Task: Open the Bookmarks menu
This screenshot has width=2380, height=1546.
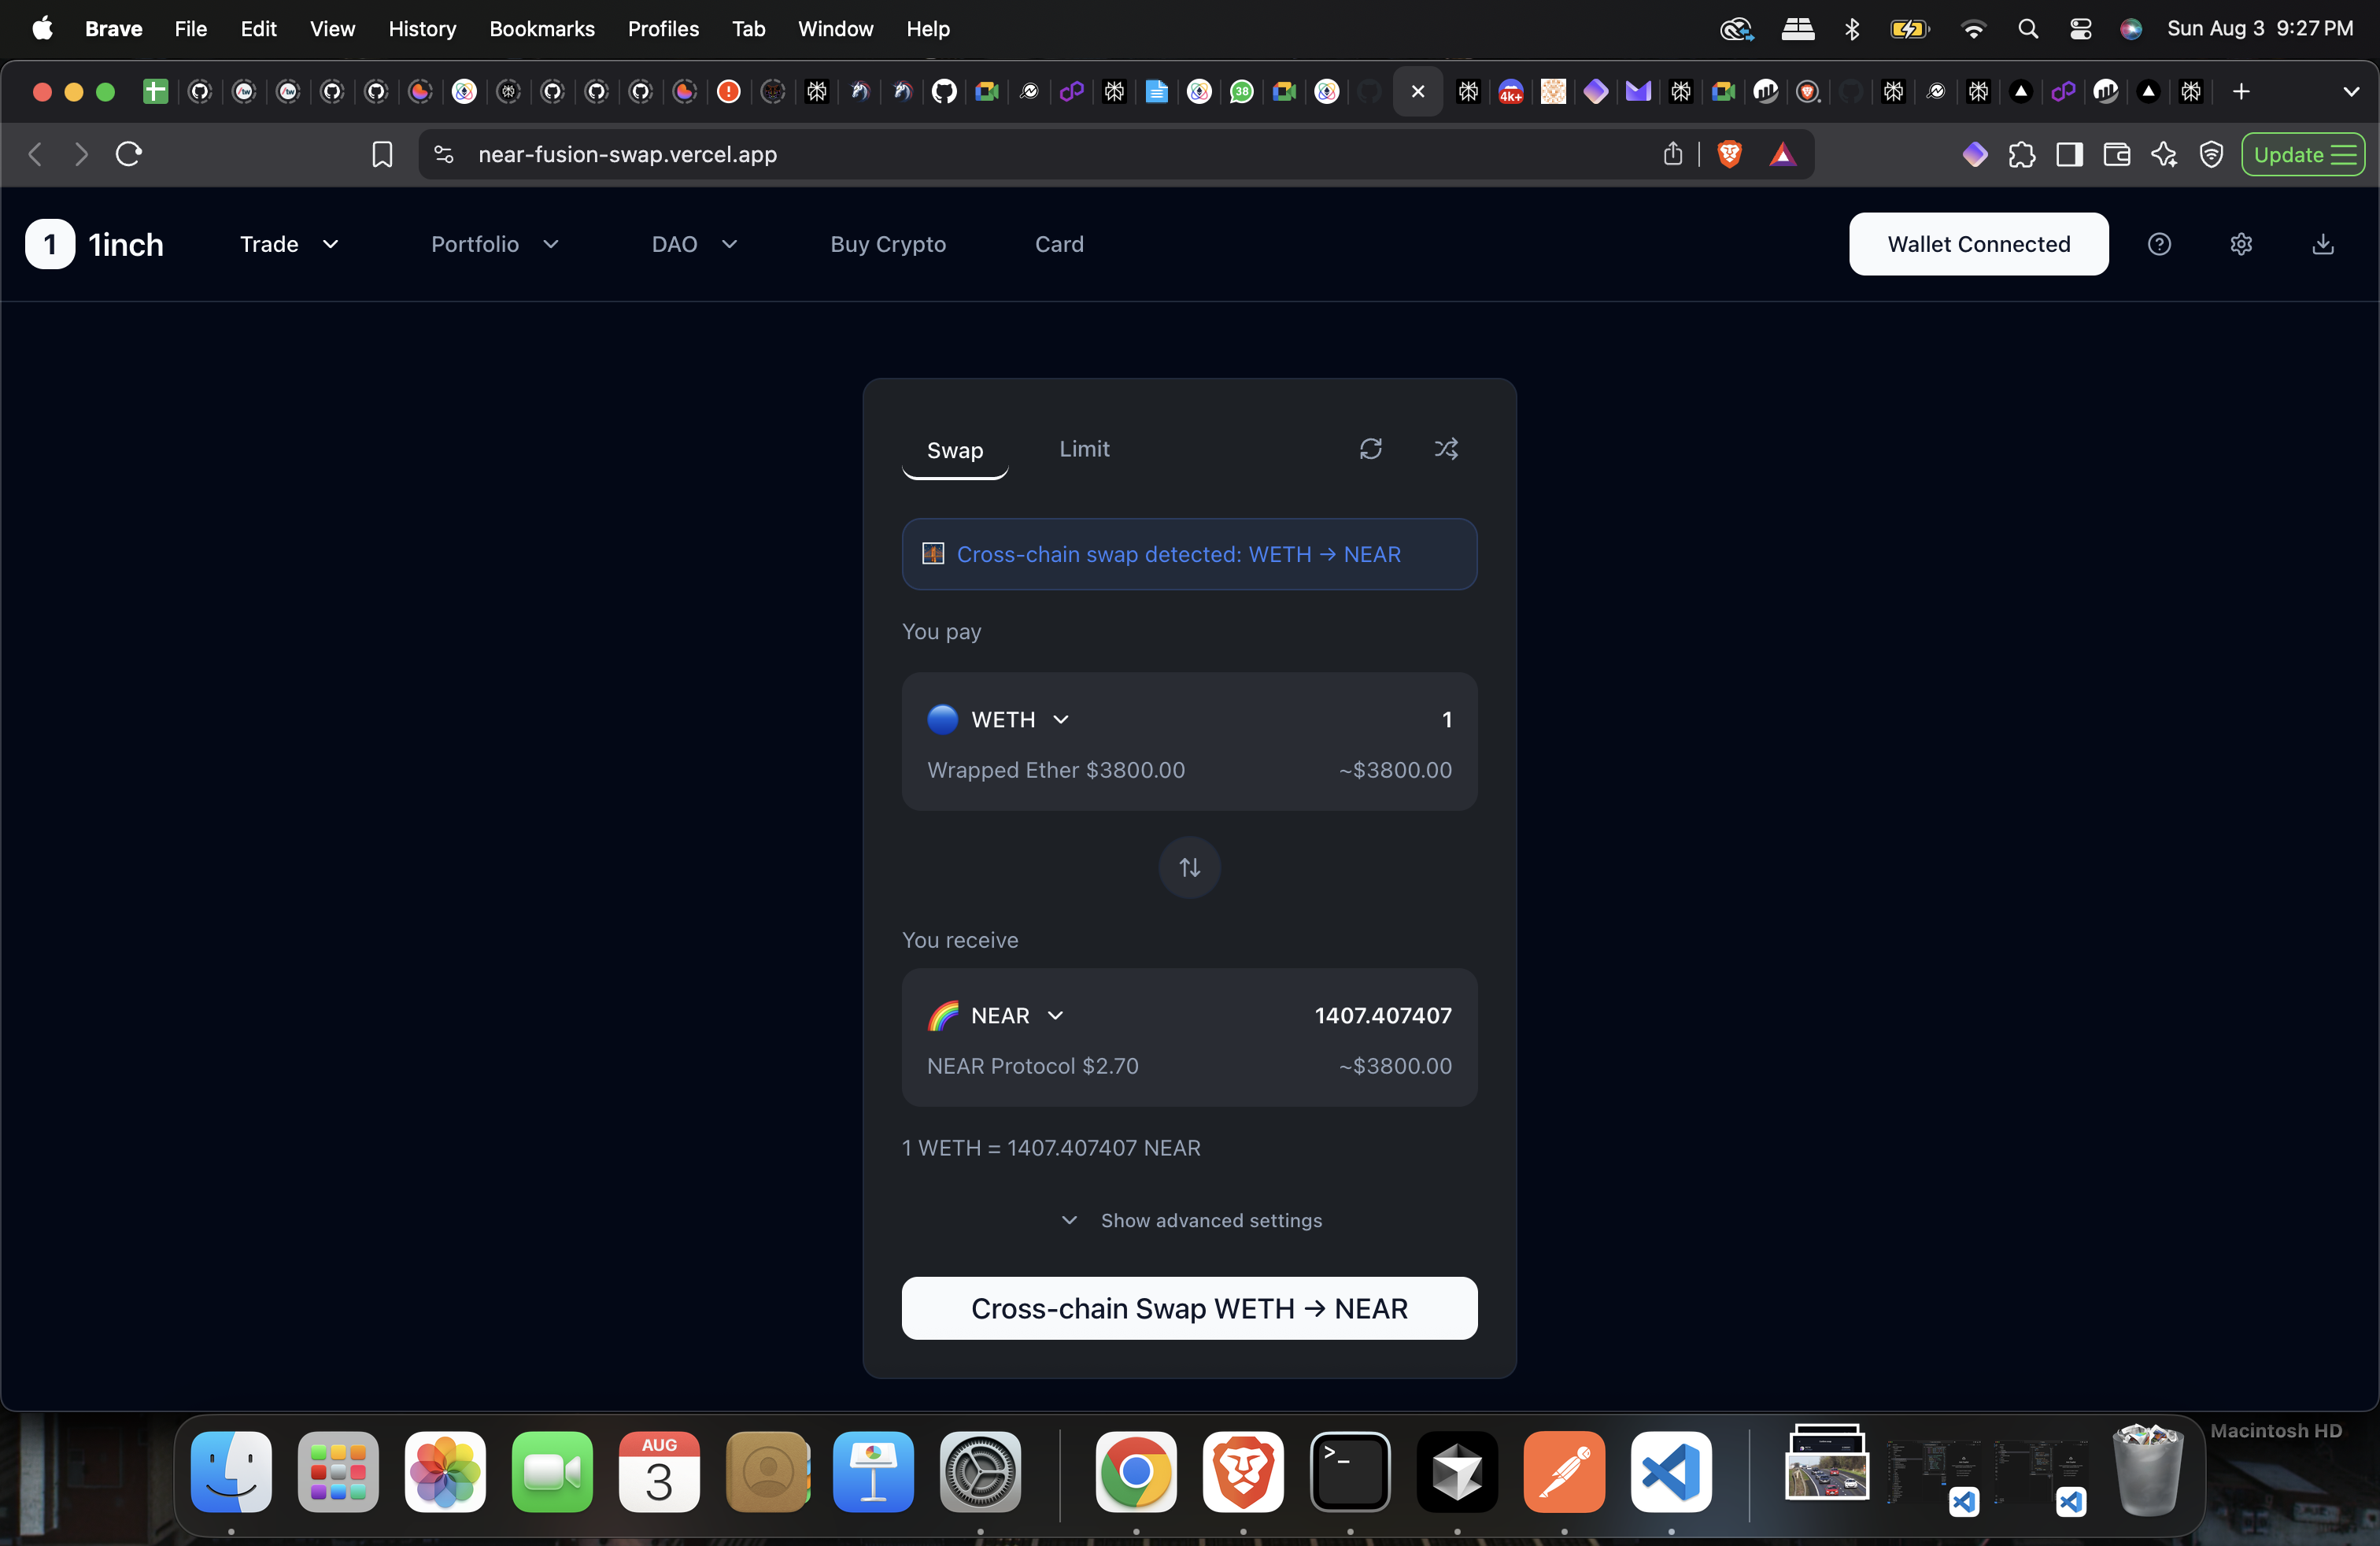Action: [542, 29]
